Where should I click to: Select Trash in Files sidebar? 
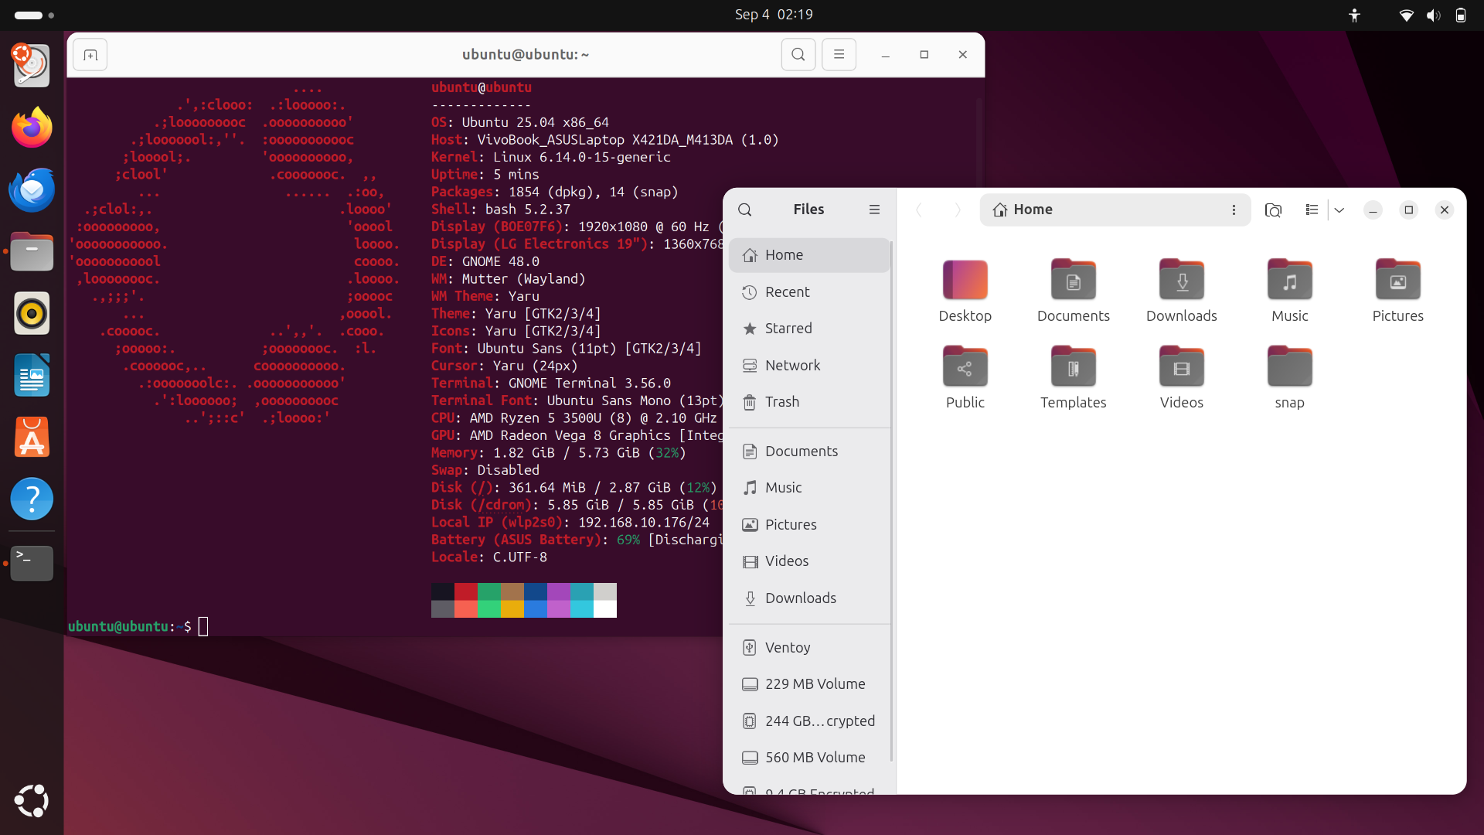809,402
